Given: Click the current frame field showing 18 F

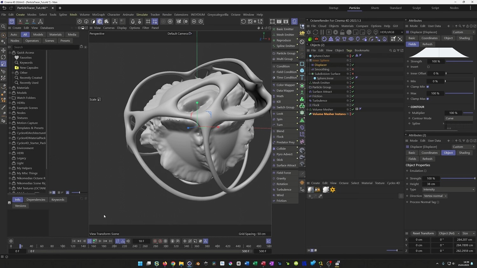Looking at the screenshot, I should click(142, 241).
